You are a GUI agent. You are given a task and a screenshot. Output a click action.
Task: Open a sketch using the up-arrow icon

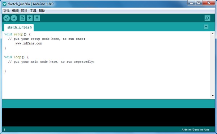(x=30, y=18)
